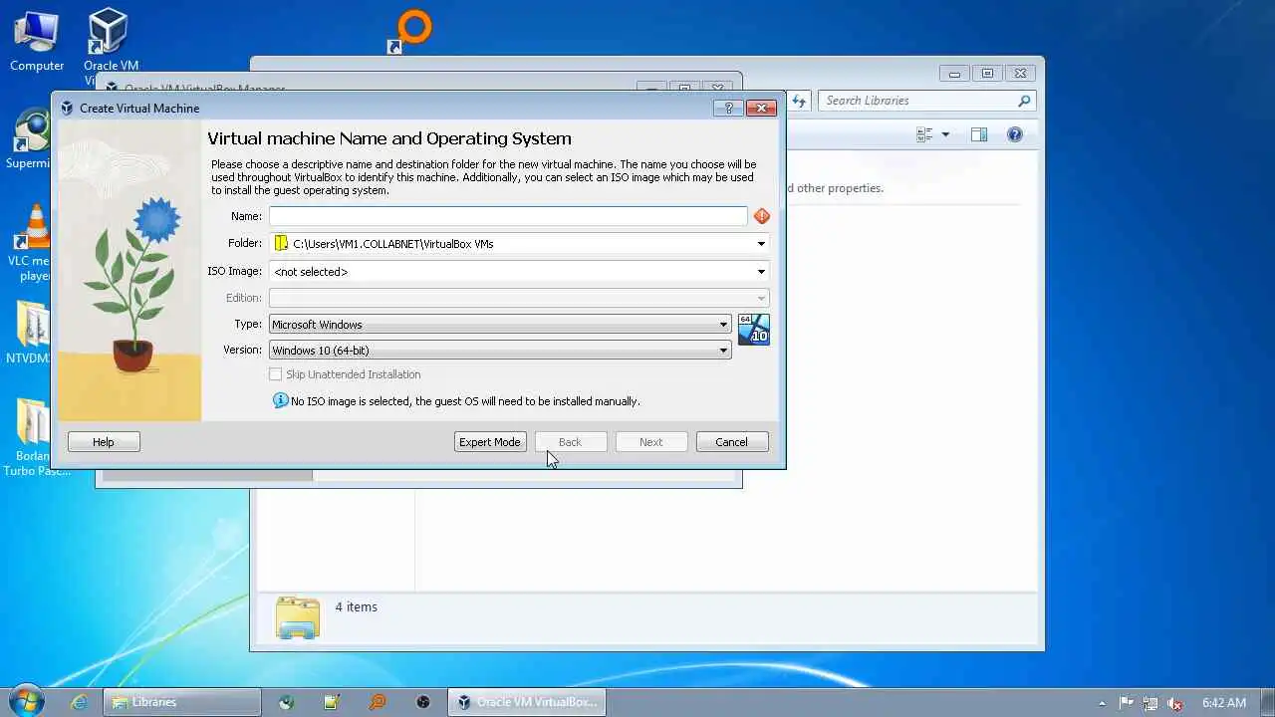Select the orange ring shortcut icon on desktop
Screen dimensions: 1275x717
(410, 30)
